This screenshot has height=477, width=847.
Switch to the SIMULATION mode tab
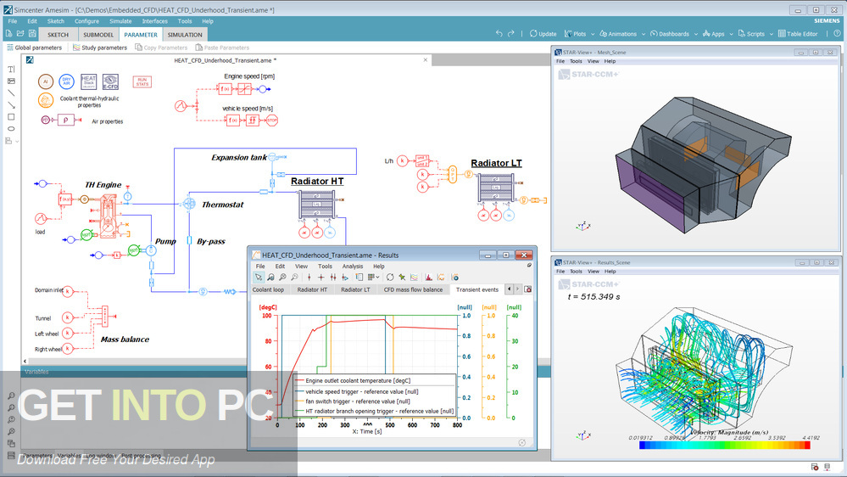click(185, 35)
